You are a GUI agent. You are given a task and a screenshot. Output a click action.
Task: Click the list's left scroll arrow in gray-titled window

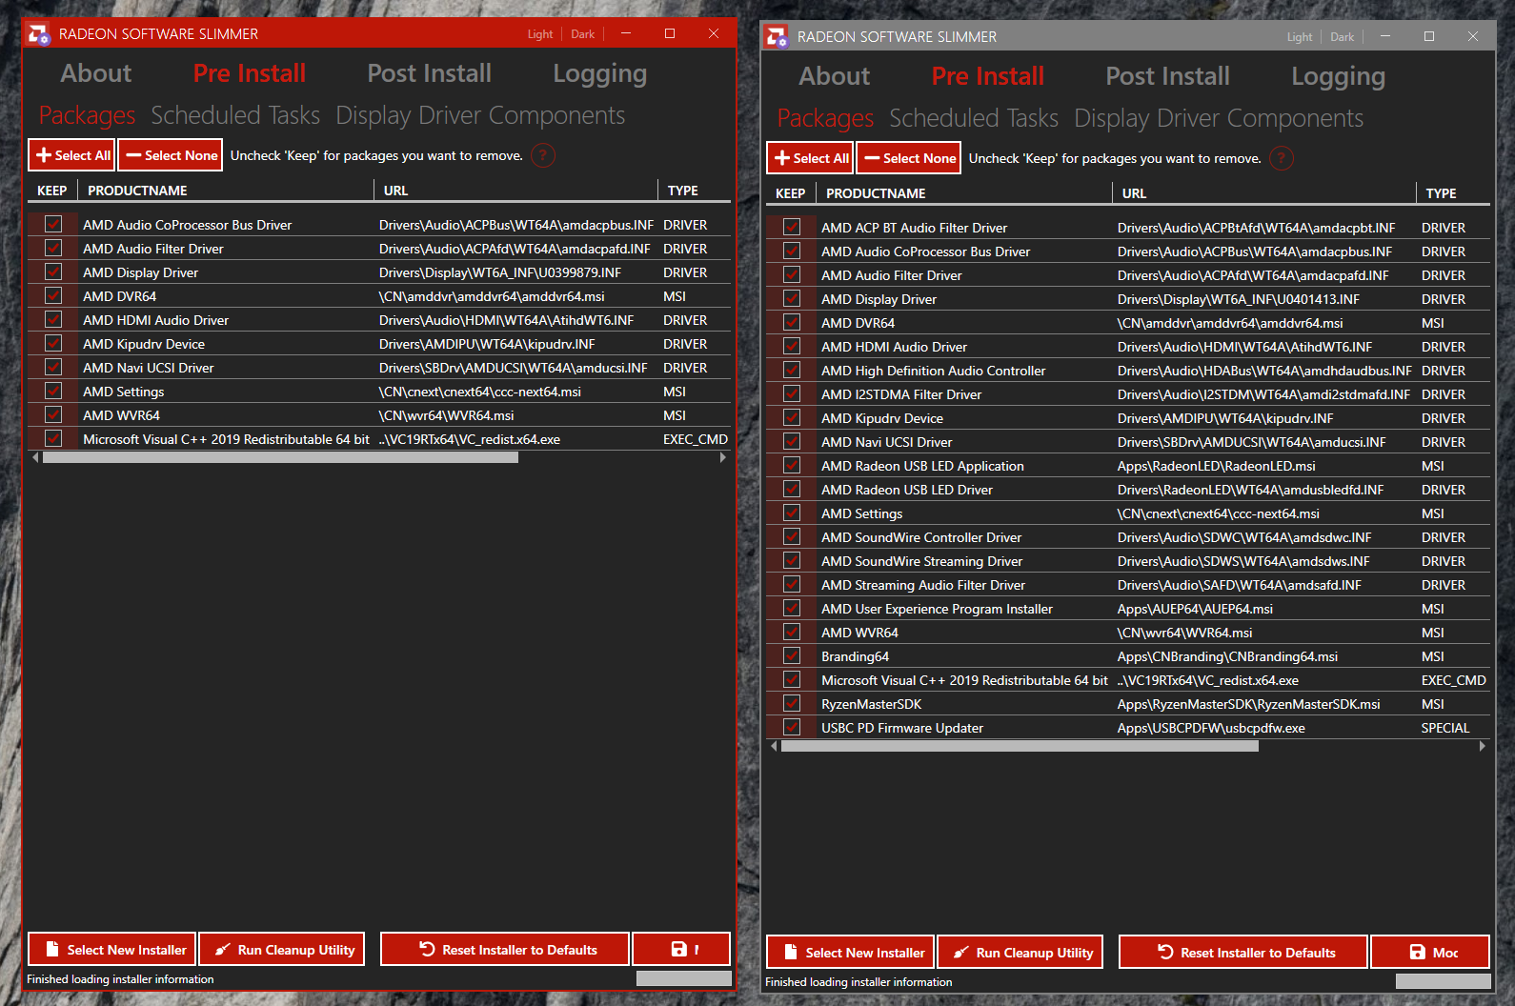point(774,746)
